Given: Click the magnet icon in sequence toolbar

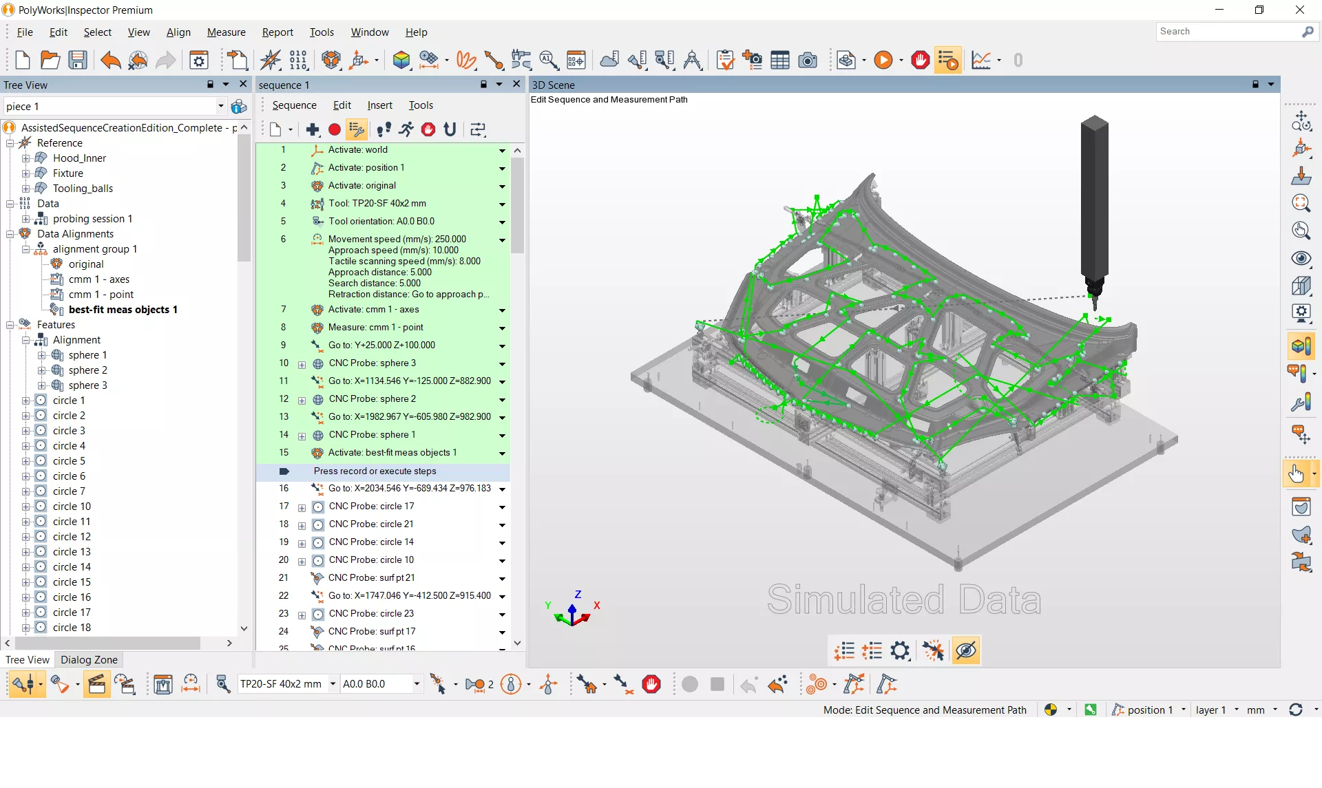Looking at the screenshot, I should [x=450, y=129].
